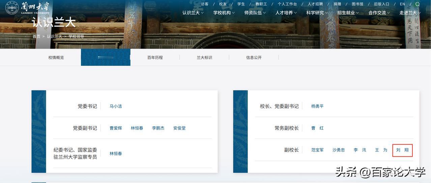Expand the 合作交流 navigation menu
The width and height of the screenshot is (431, 183).
pos(379,13)
